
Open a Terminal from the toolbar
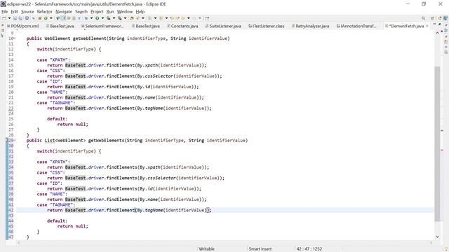pos(27,18)
